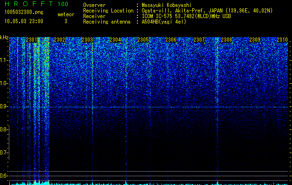Click the 2307 time marker
The image size is (292, 185).
[x=199, y=40]
